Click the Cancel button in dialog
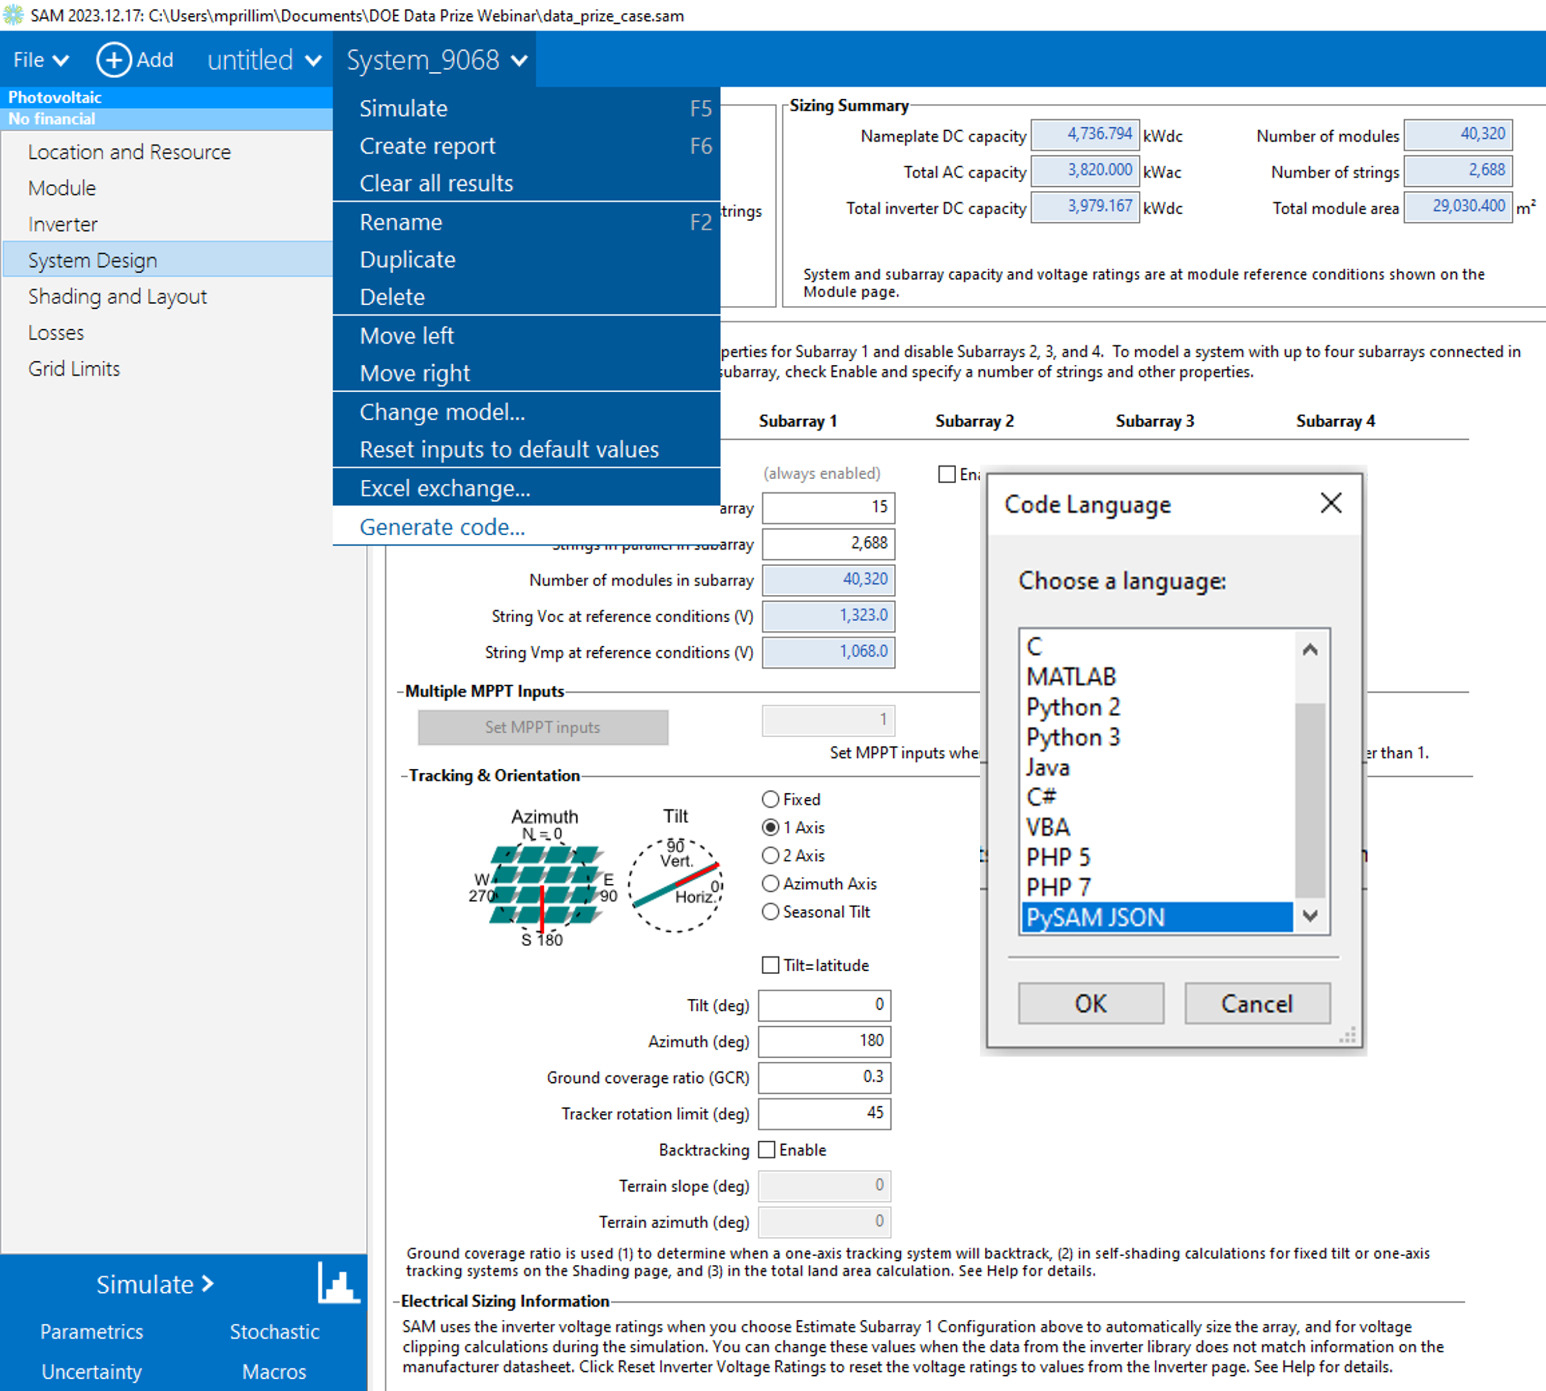This screenshot has height=1391, width=1546. pyautogui.click(x=1257, y=1003)
